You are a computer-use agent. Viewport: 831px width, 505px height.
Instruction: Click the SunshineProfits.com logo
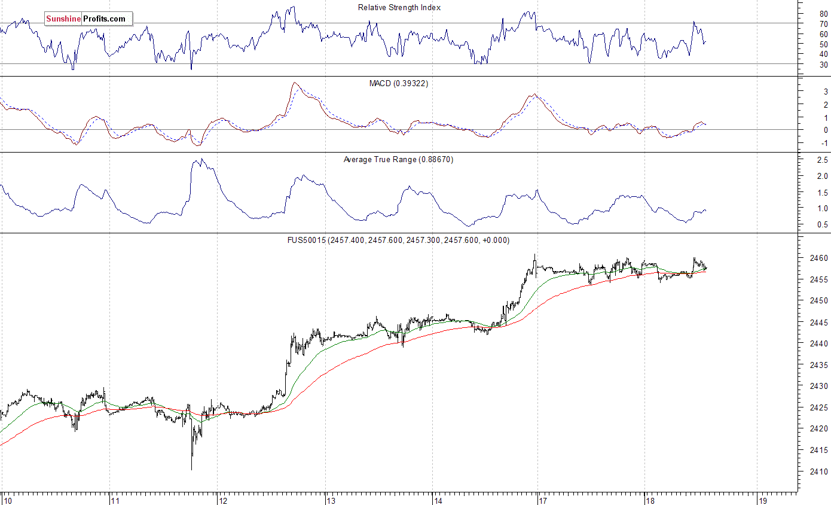click(88, 19)
